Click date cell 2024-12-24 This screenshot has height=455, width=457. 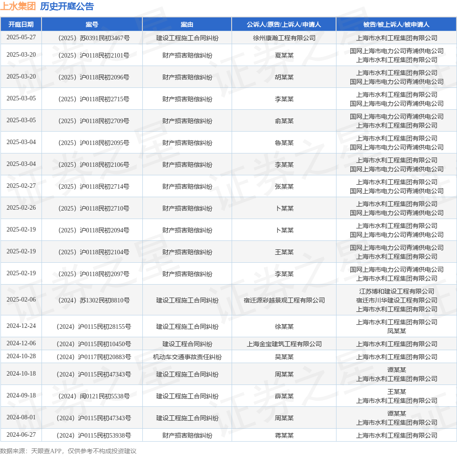coord(21,326)
